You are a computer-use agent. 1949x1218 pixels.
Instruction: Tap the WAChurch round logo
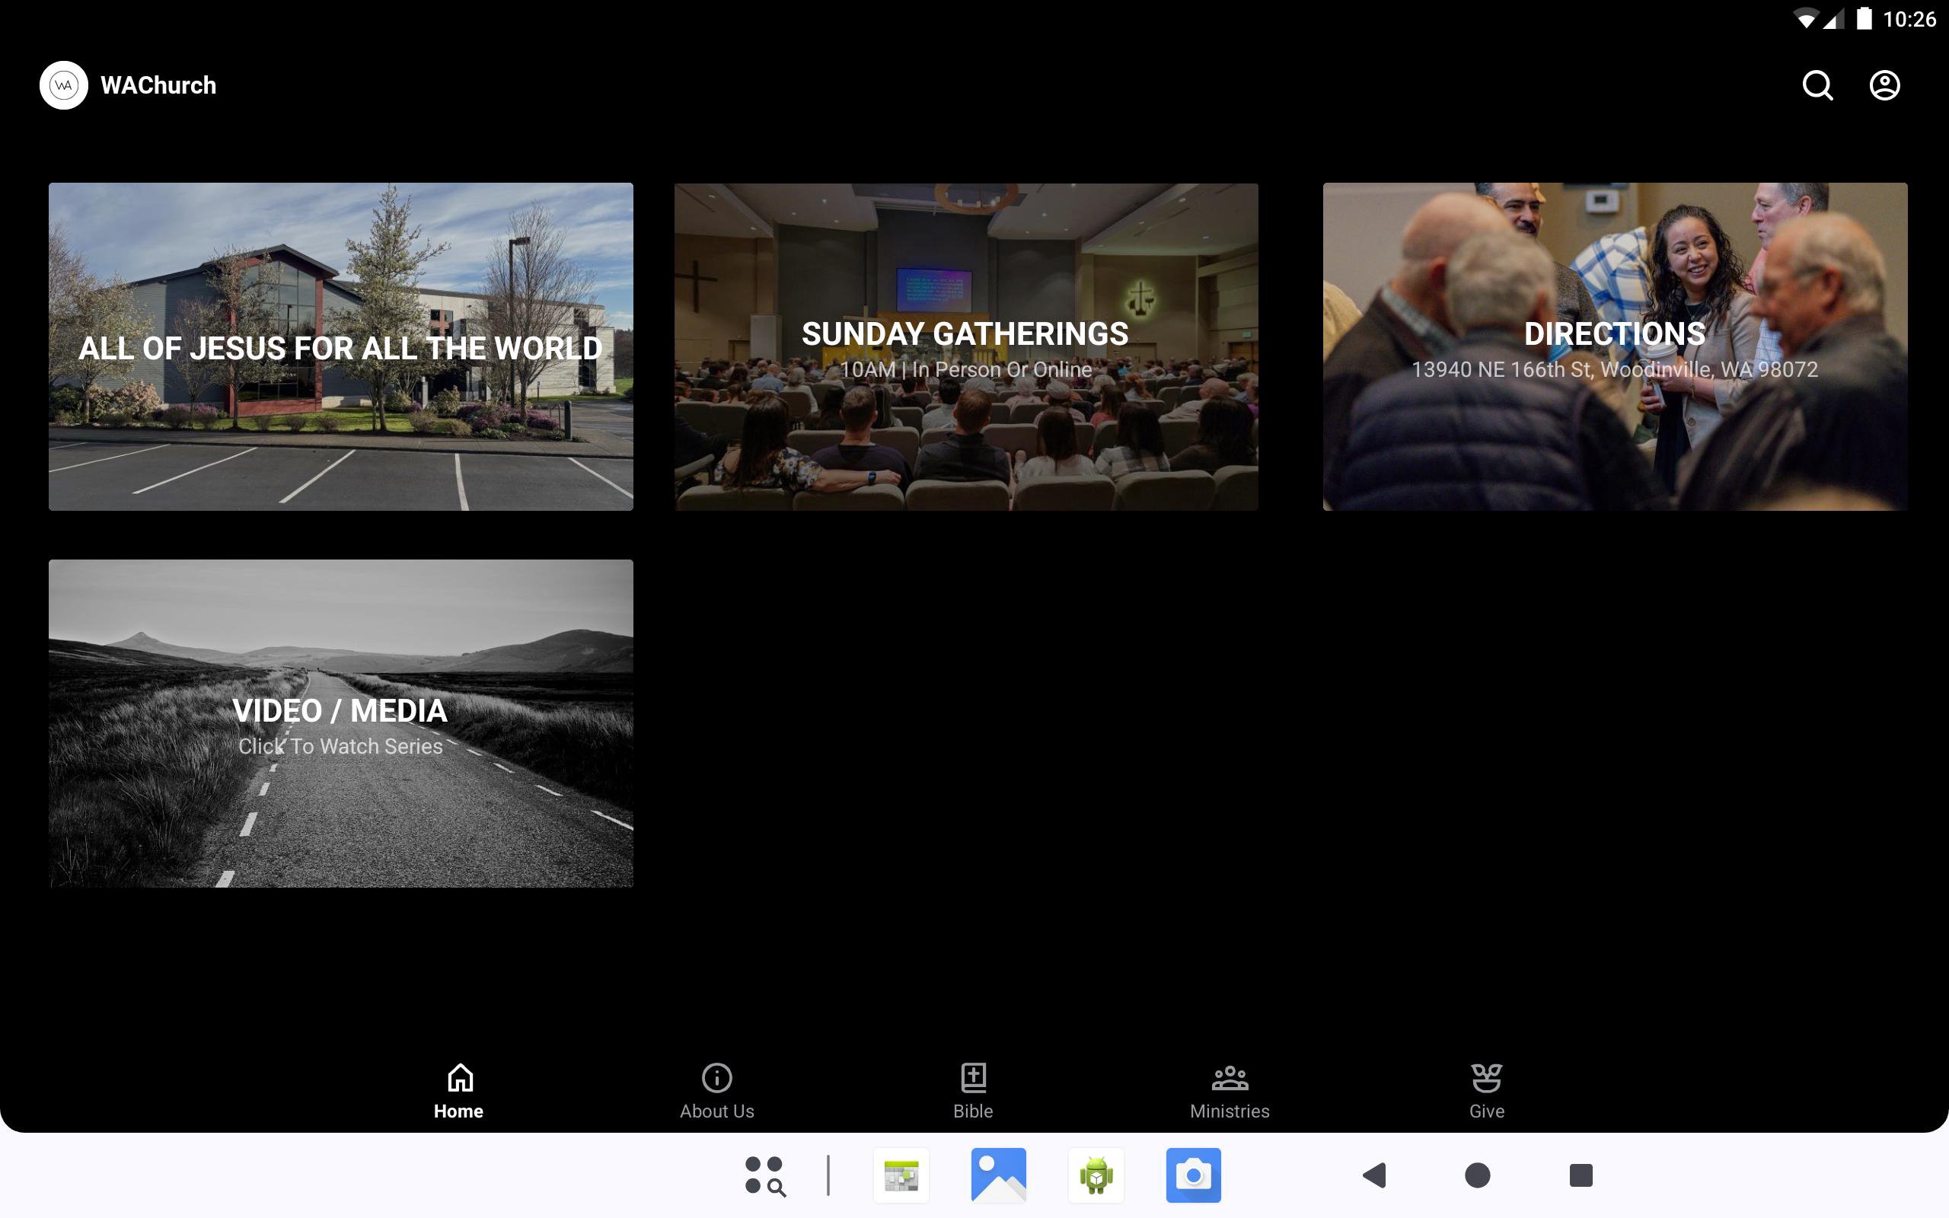point(64,85)
